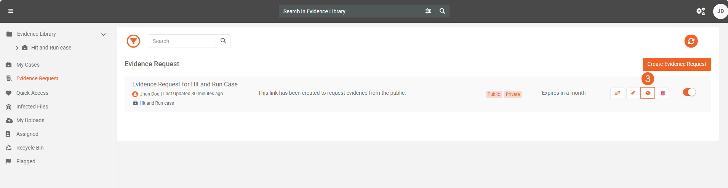Image resolution: width=728 pixels, height=188 pixels.
Task: Open the Recycle Bin section
Action: [x=30, y=148]
